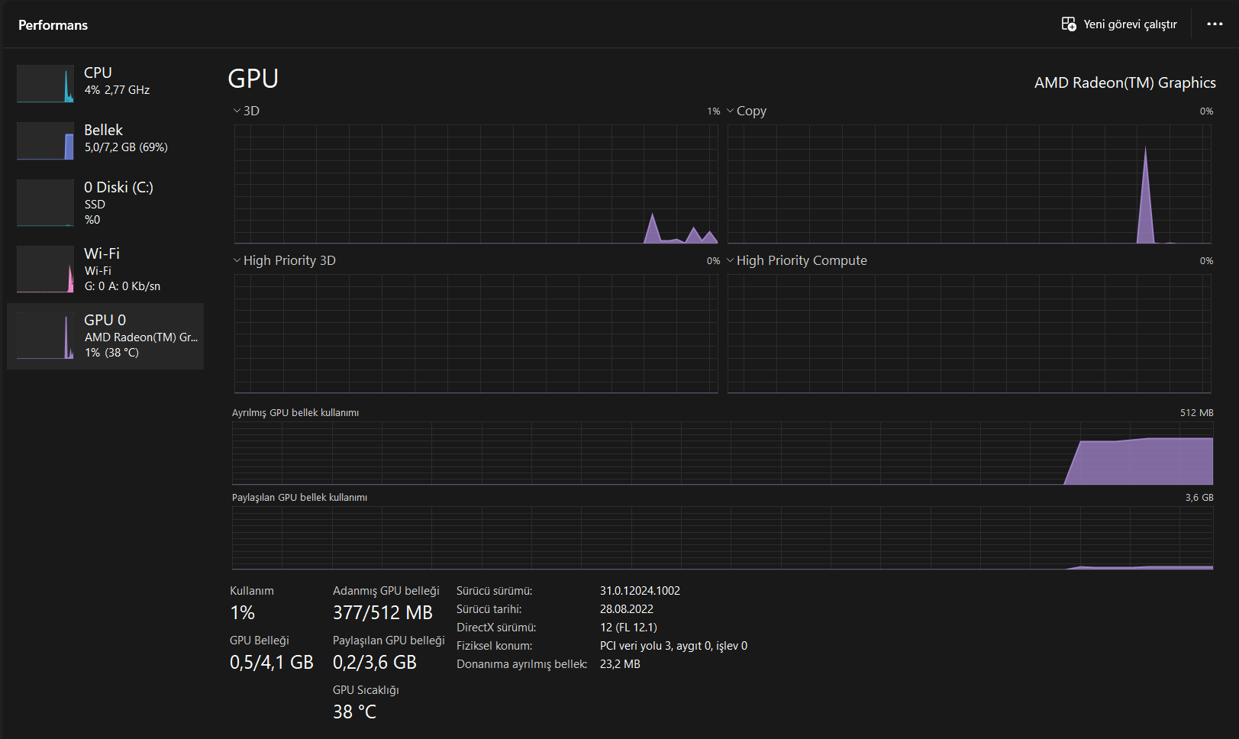
Task: Click the 512 MB graph maximum label
Action: [x=1197, y=412]
